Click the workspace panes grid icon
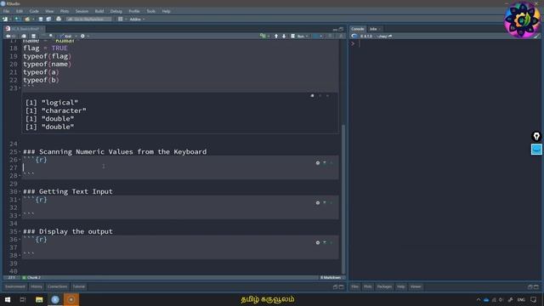Viewport: 544px width, 306px height. coord(120,19)
